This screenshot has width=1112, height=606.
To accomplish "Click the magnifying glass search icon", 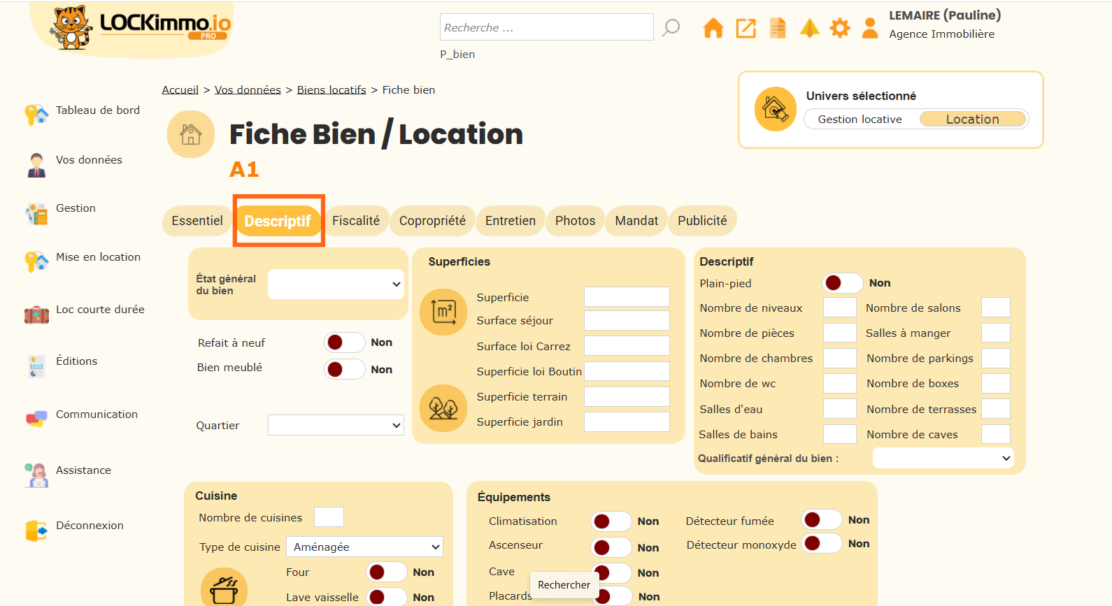I will [671, 27].
